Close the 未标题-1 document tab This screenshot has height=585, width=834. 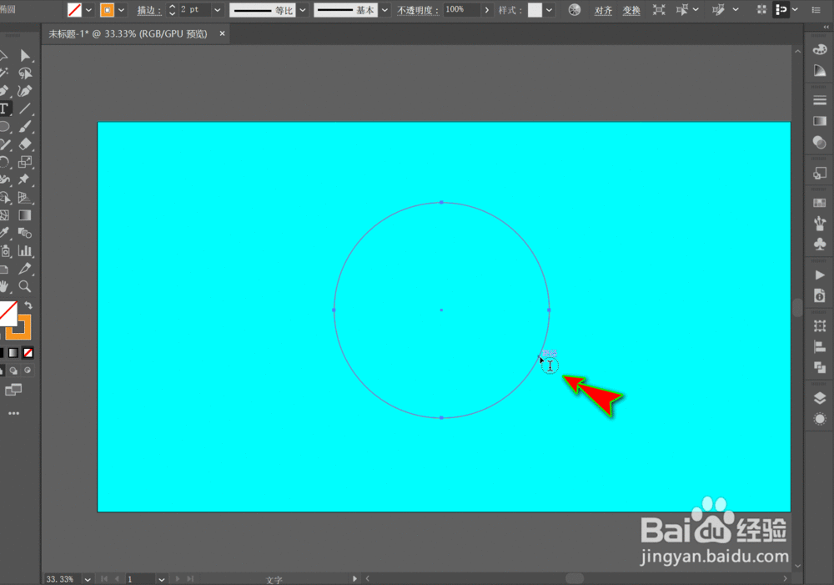[222, 34]
